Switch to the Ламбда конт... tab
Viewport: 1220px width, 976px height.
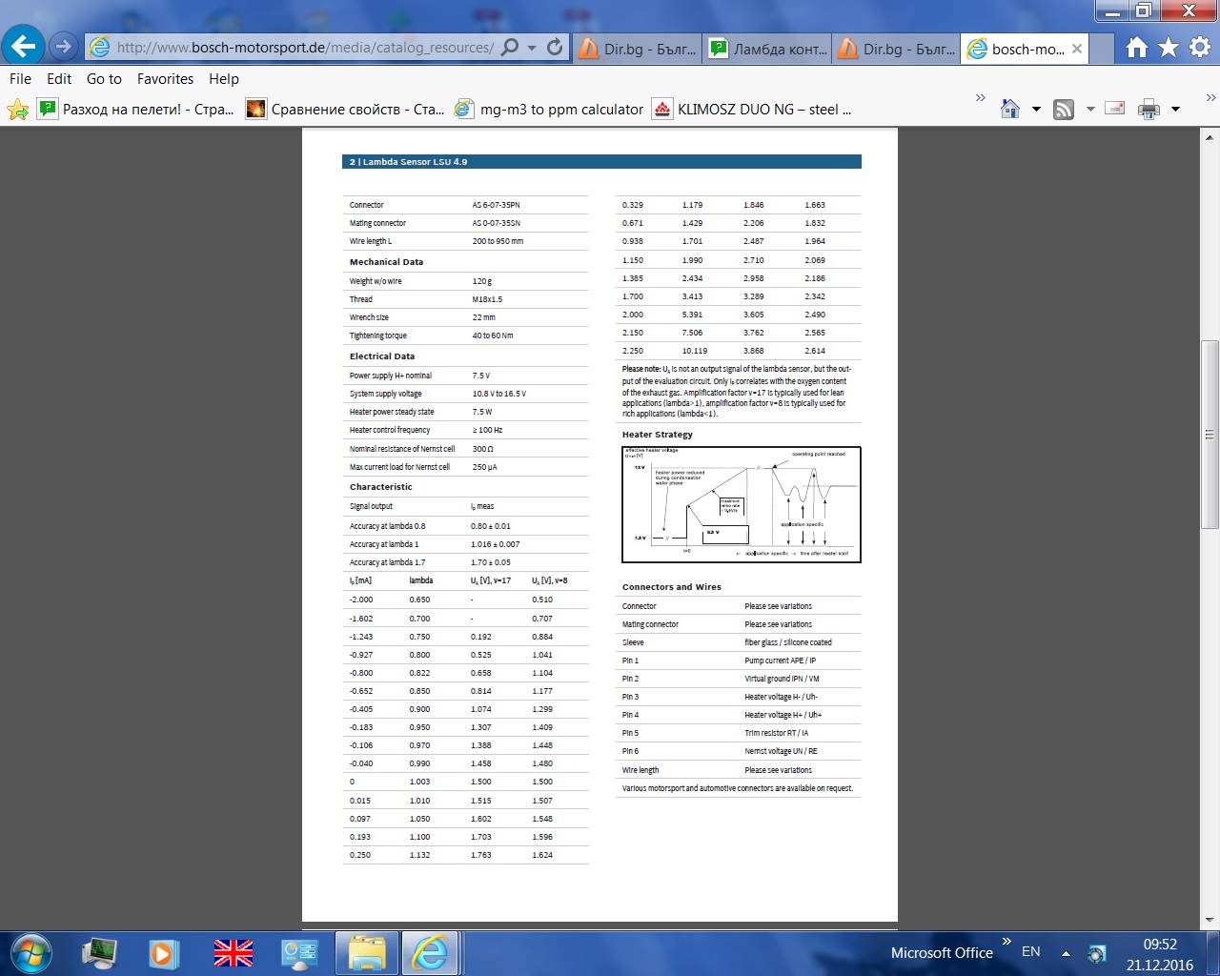768,49
